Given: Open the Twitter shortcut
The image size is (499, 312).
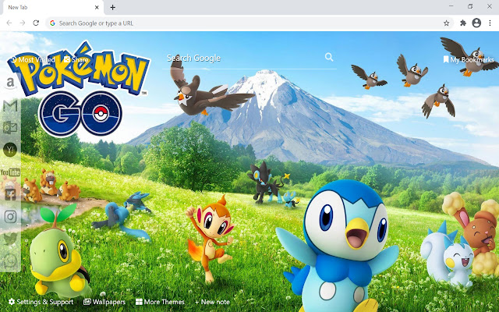Looking at the screenshot, I should click(10, 239).
